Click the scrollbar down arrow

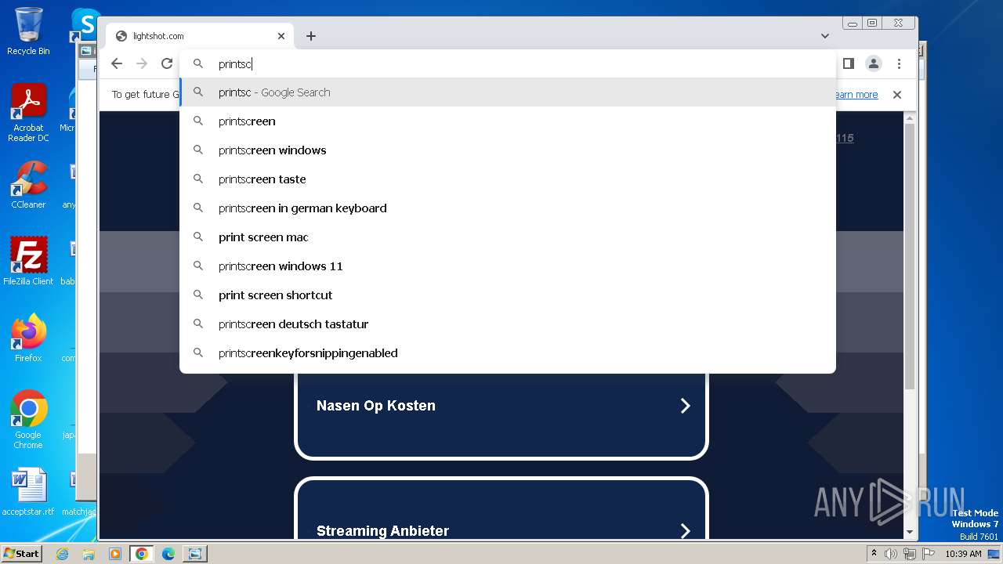tap(910, 532)
